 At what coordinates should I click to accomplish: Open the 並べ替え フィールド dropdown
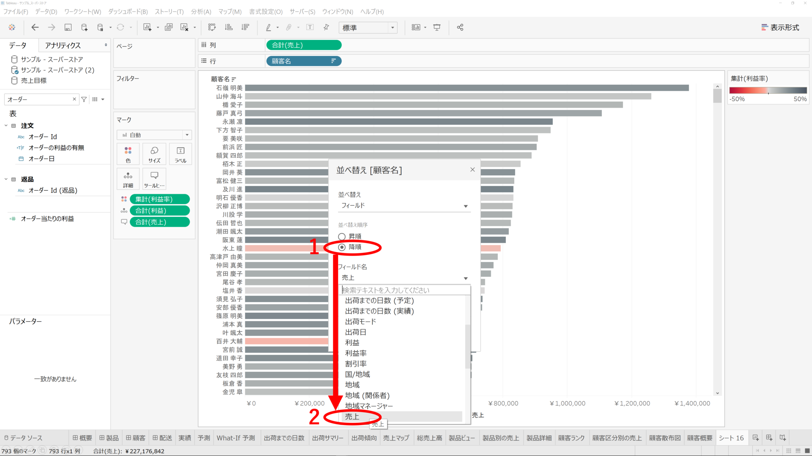[404, 206]
